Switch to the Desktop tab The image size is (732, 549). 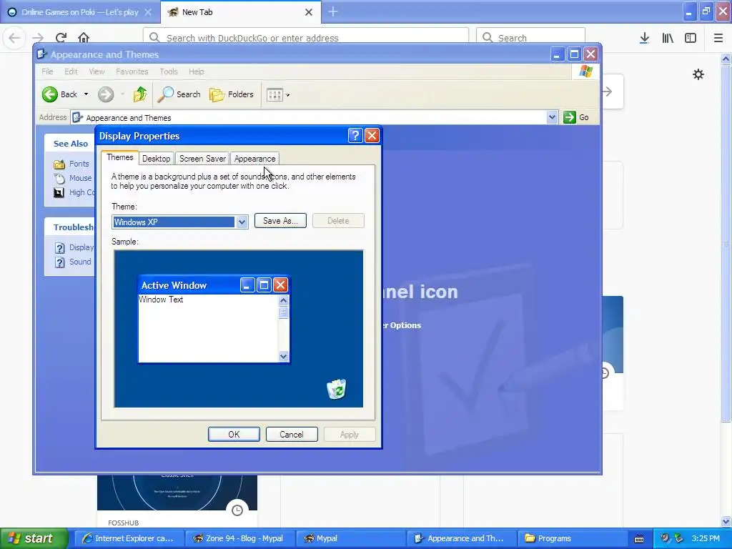click(156, 159)
